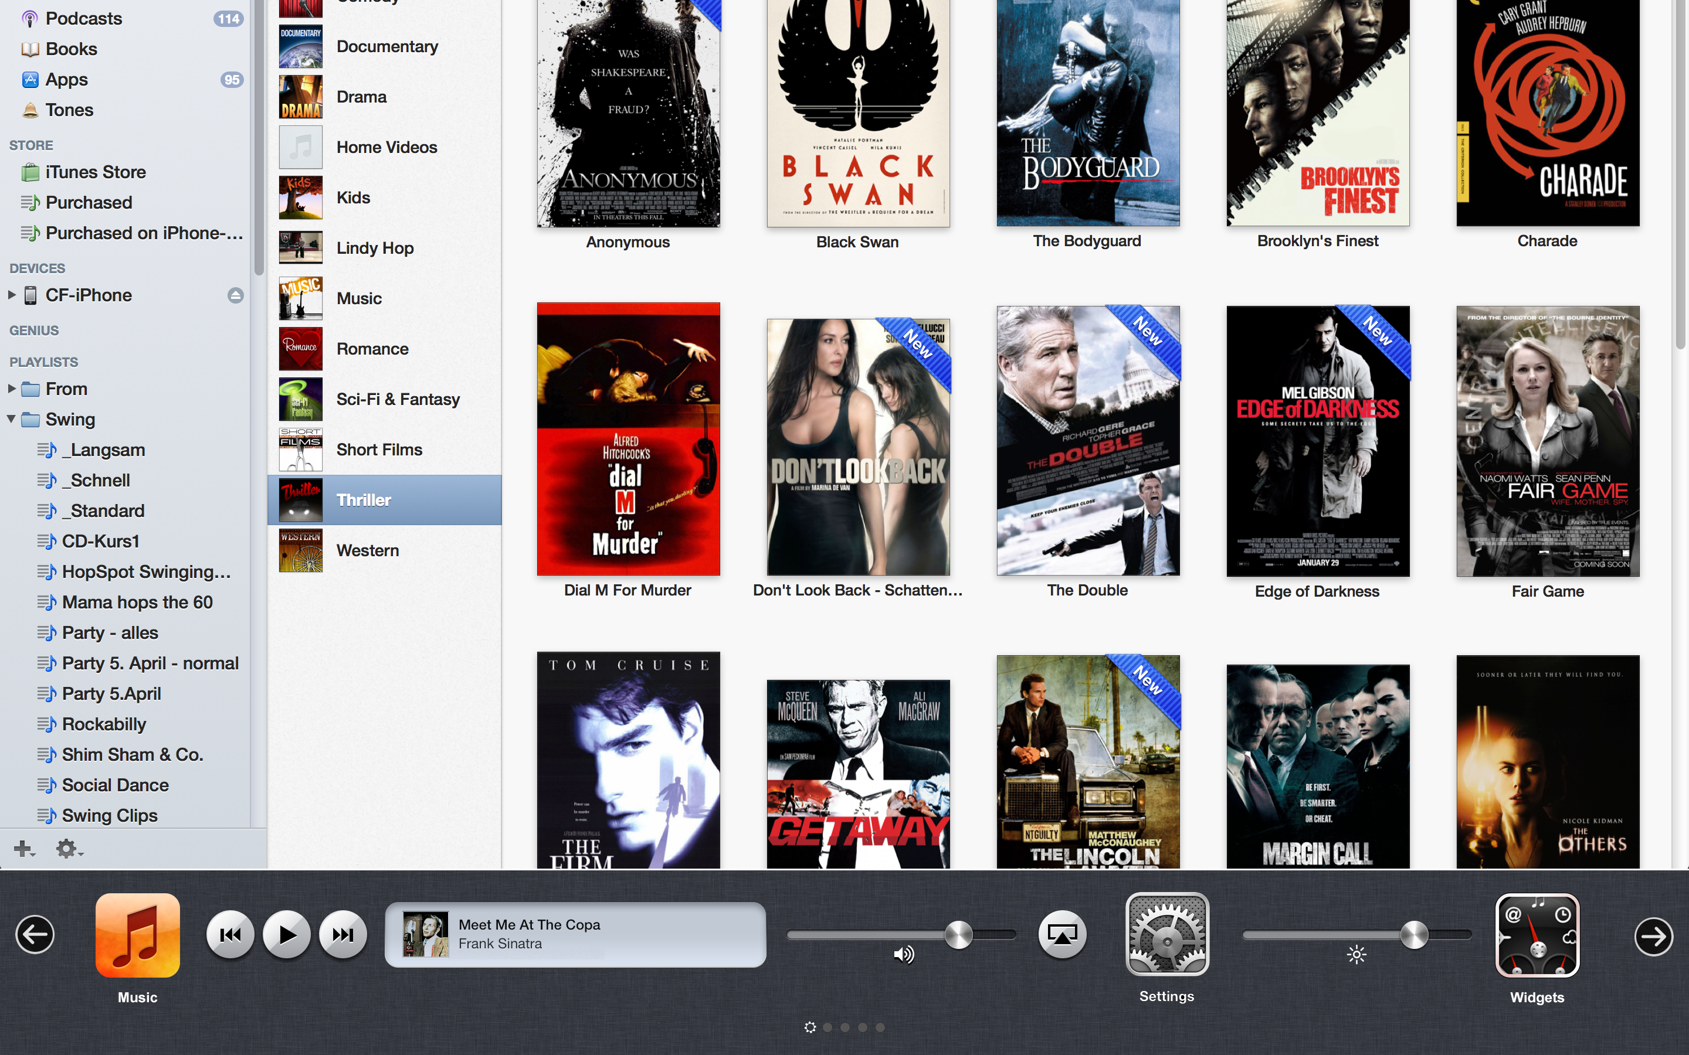Open the Anonymous movie poster
1689x1055 pixels.
[628, 113]
